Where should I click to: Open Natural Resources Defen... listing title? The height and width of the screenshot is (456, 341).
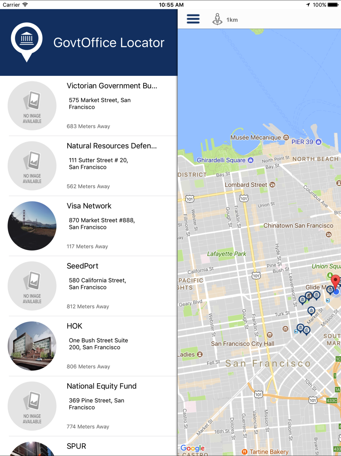(112, 146)
